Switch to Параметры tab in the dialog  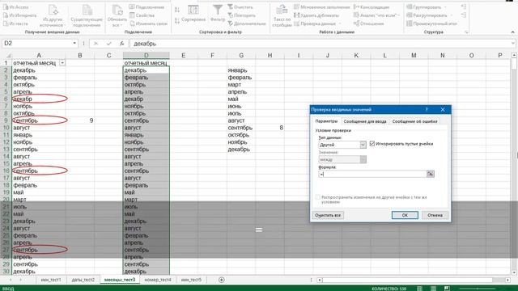326,121
